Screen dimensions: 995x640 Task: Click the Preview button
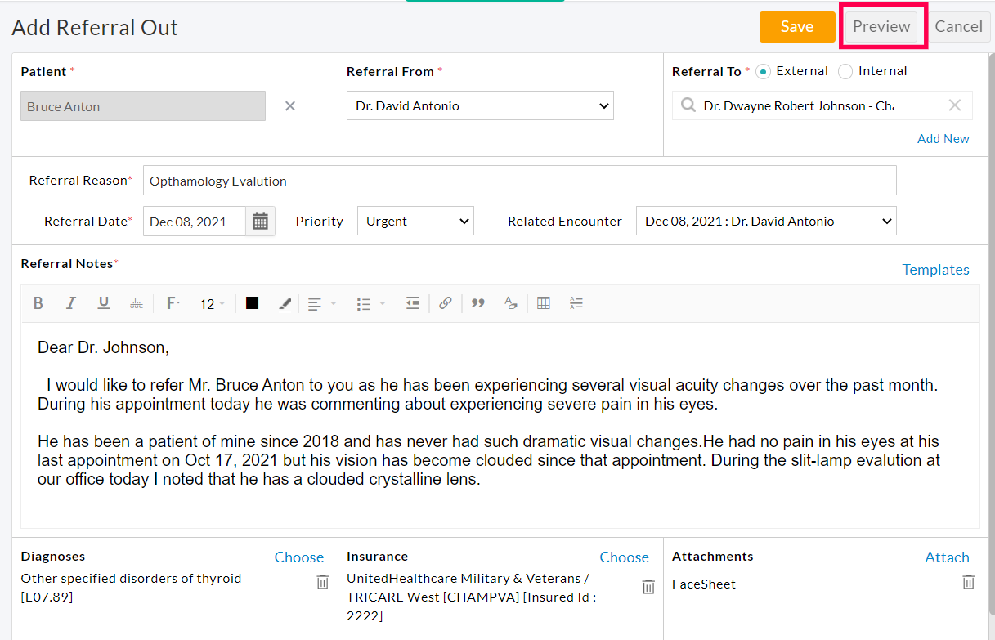click(882, 26)
